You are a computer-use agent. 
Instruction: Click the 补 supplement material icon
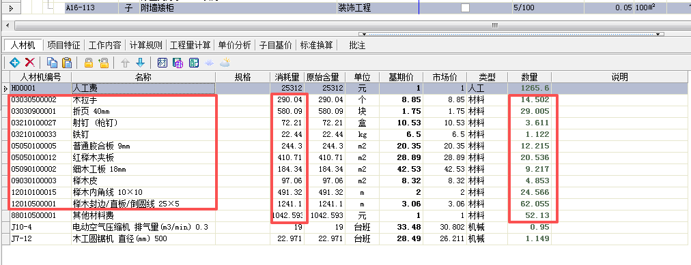178,63
